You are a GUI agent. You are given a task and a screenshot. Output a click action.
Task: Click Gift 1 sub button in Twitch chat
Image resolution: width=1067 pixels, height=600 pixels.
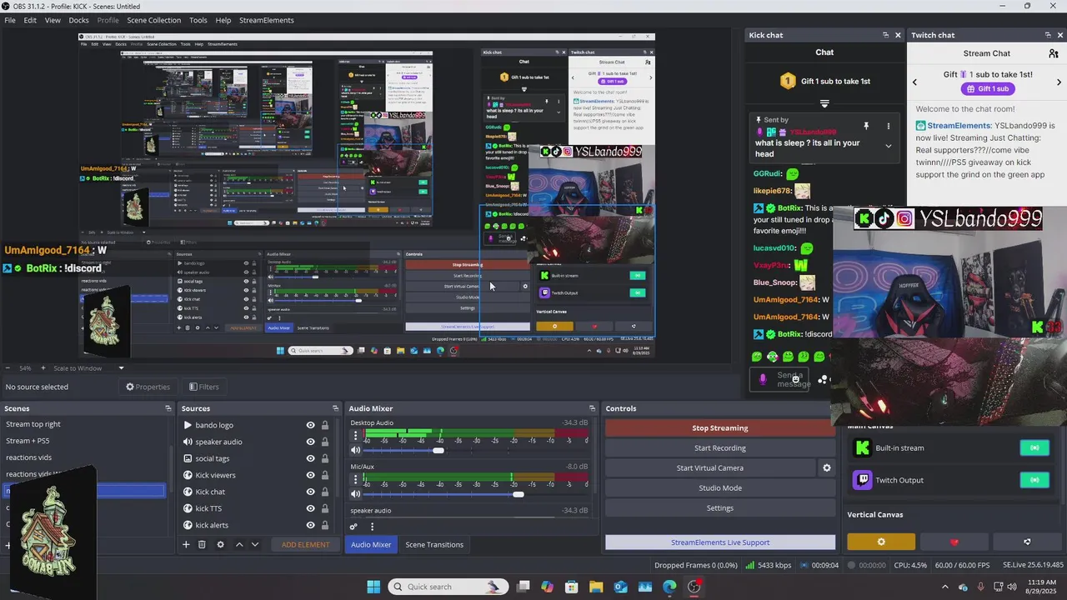(x=986, y=89)
